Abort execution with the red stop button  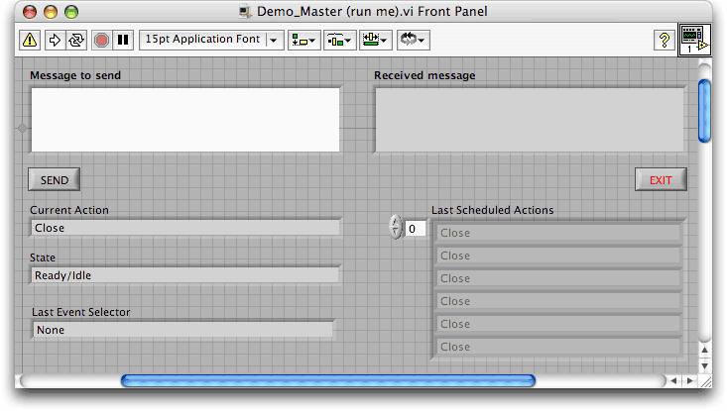point(101,40)
